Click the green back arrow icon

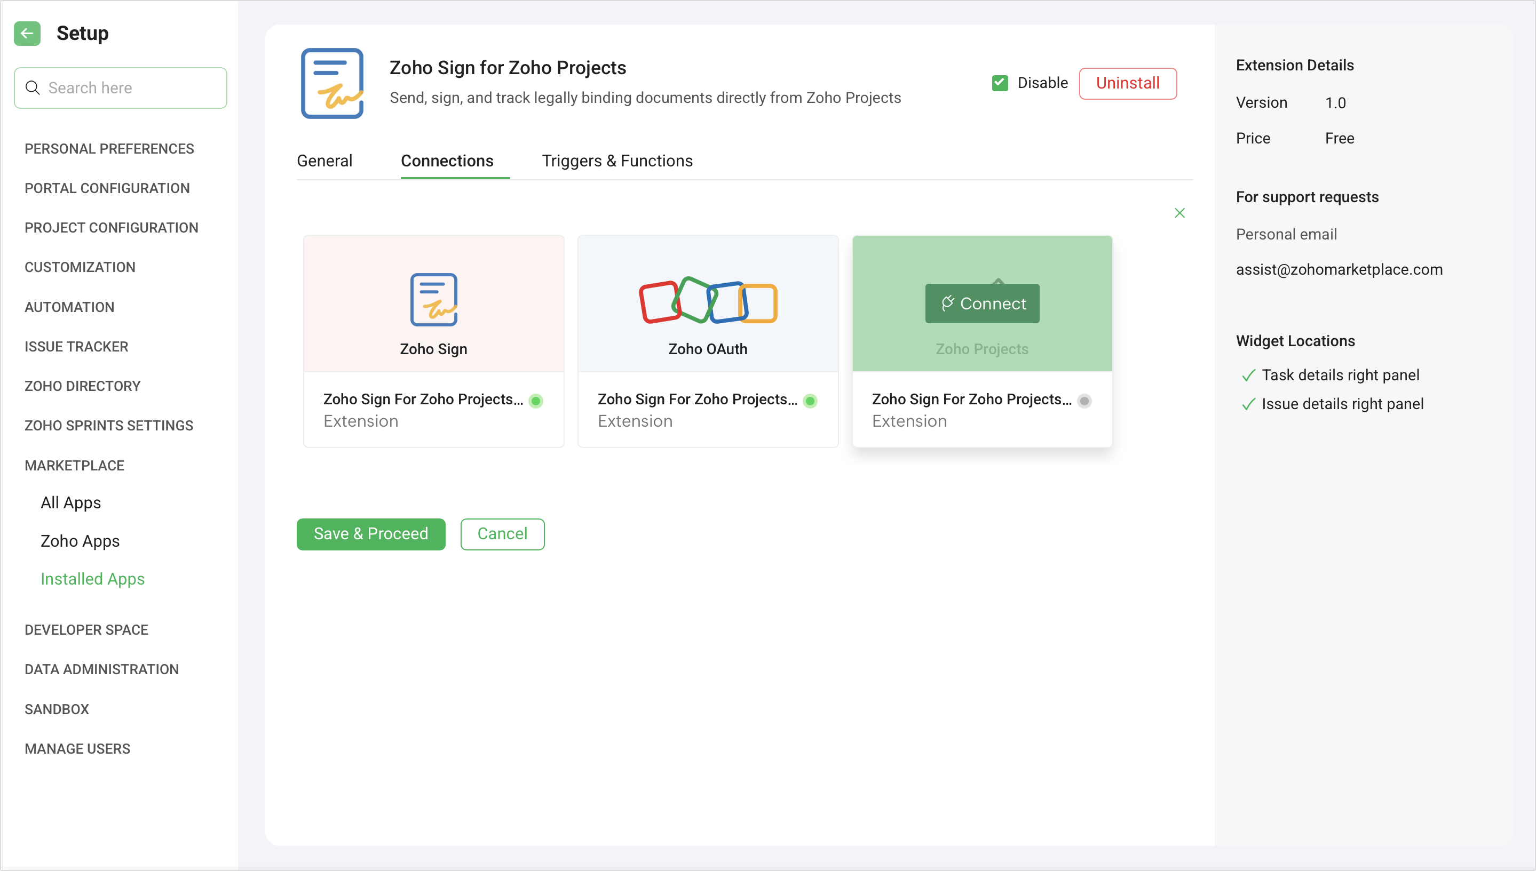click(27, 34)
